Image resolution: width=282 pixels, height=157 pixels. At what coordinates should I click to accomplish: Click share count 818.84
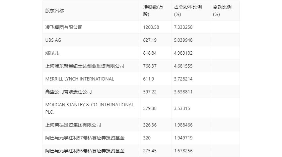click(x=150, y=53)
